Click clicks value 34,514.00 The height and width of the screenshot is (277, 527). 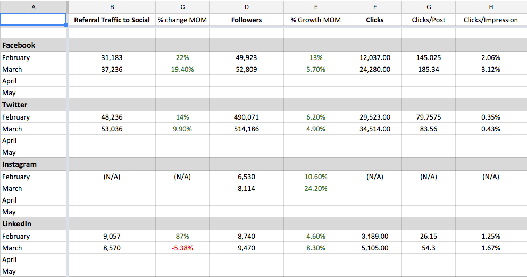(375, 129)
